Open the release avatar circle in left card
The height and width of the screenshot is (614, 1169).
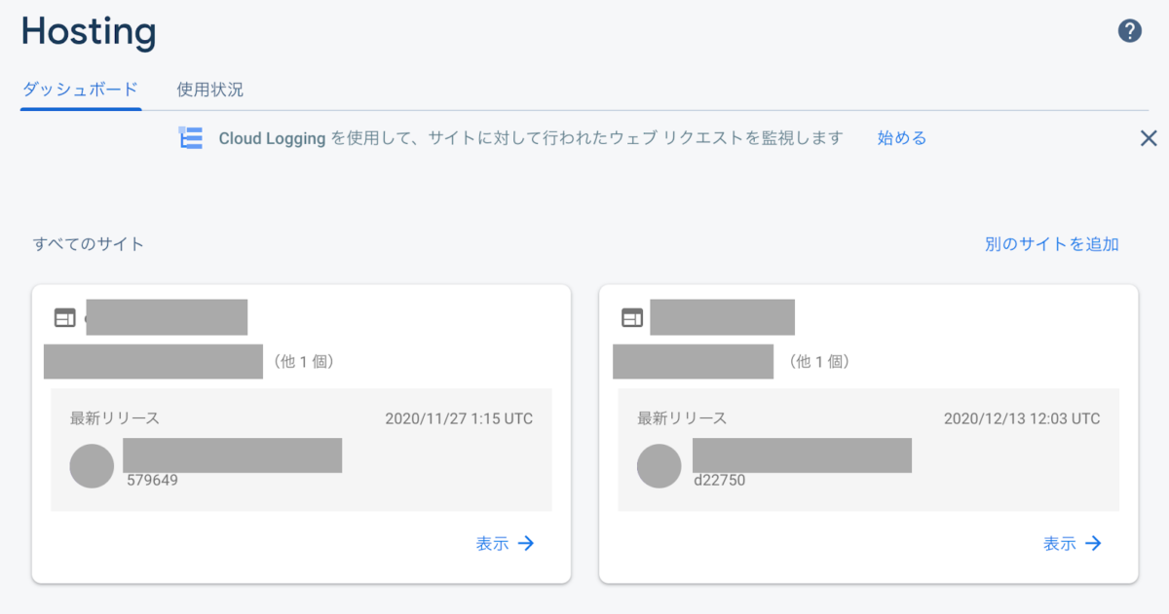(x=92, y=465)
